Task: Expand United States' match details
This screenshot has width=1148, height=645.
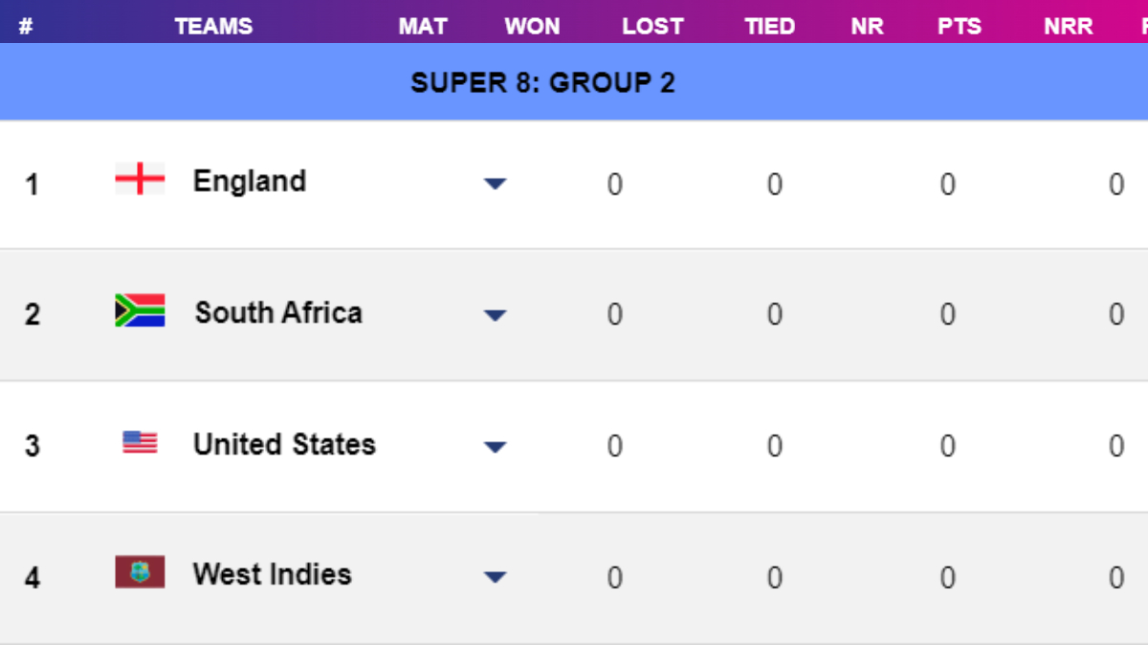Action: [x=496, y=446]
